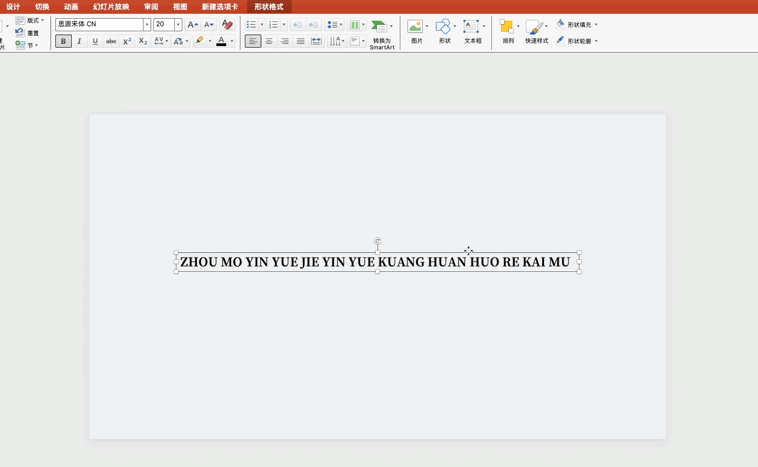Insert a picture using the 图片 icon

[x=415, y=26]
